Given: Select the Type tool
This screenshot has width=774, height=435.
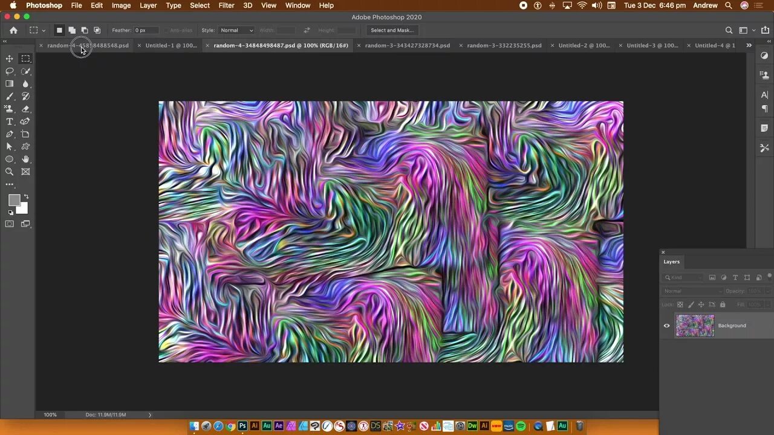Looking at the screenshot, I should 9,121.
